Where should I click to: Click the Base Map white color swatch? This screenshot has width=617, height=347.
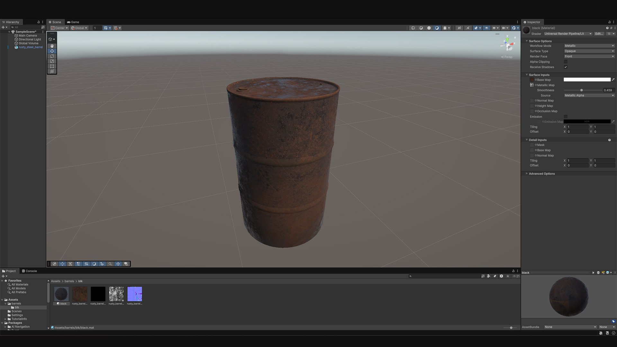click(587, 80)
